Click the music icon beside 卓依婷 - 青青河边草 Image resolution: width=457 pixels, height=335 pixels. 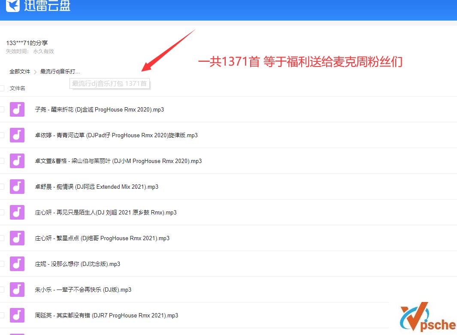pyautogui.click(x=17, y=135)
